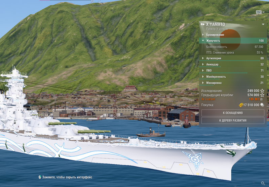Click the star icon next to 574 000
Image resolution: width=269 pixels, height=187 pixels.
click(x=262, y=95)
